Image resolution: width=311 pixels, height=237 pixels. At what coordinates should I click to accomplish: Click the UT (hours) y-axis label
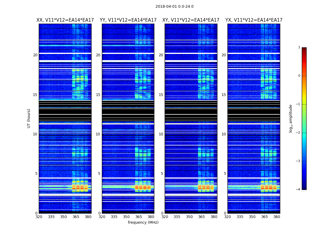pyautogui.click(x=29, y=118)
